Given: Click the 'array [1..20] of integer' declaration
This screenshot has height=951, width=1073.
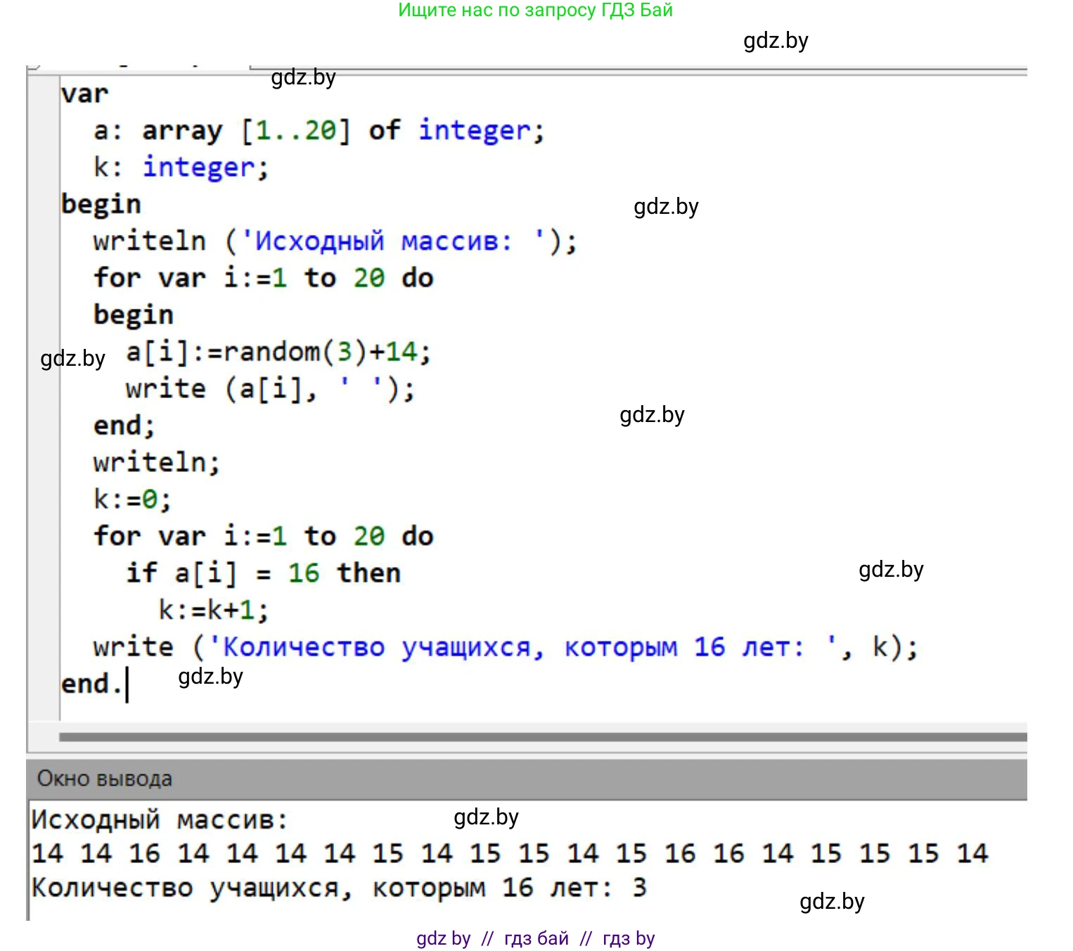Looking at the screenshot, I should click(342, 131).
